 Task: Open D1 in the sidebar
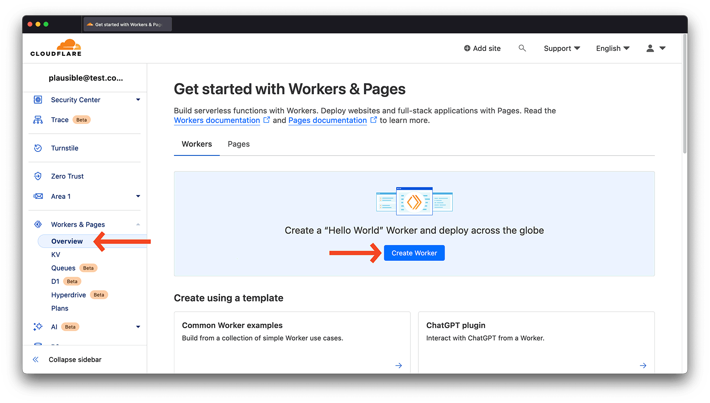[55, 281]
